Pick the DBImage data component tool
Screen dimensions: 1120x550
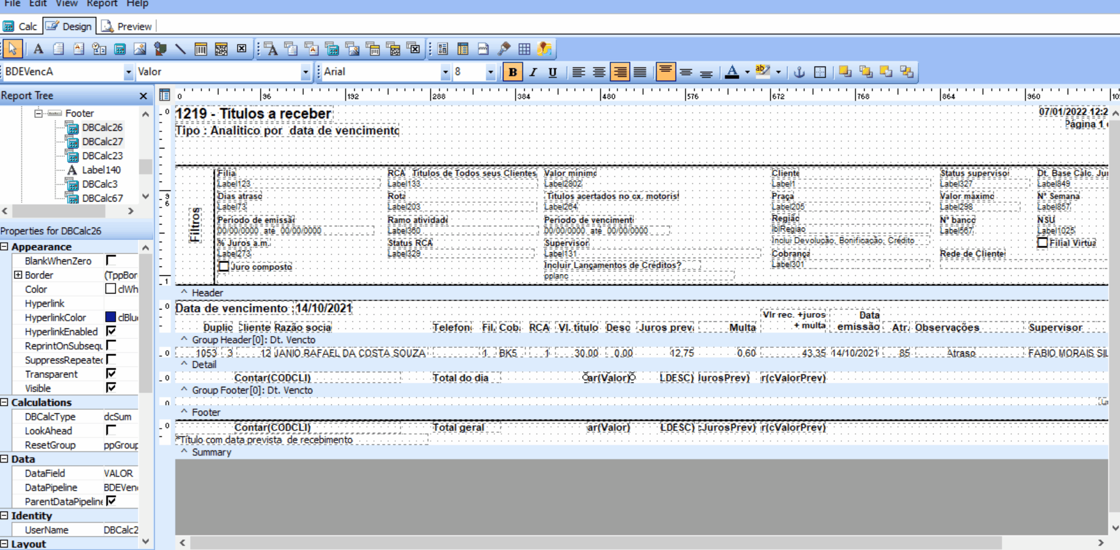[352, 49]
